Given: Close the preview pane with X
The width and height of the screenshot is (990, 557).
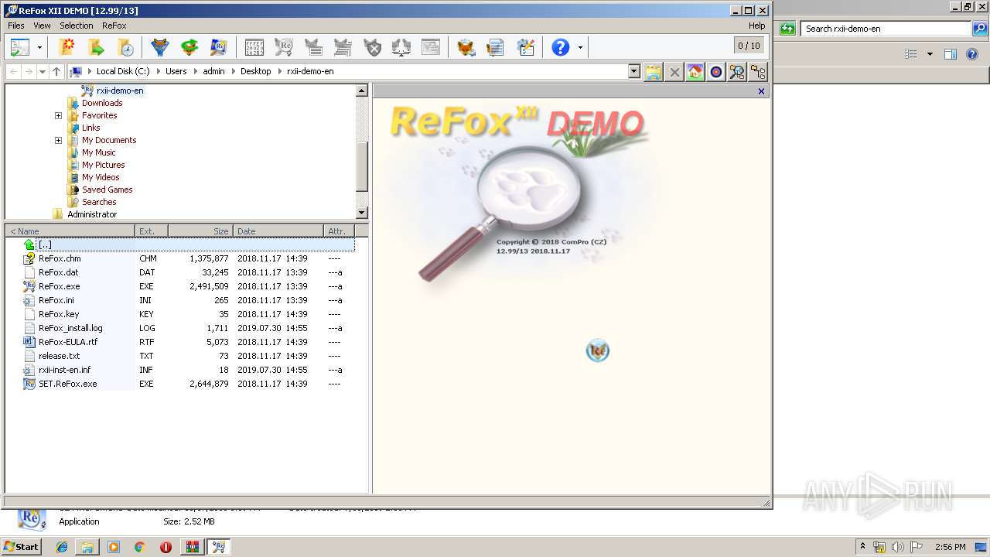Looking at the screenshot, I should coord(761,91).
